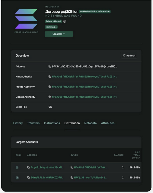153x193 pixels.
Task: View the Attributes tab
Action: click(108, 123)
